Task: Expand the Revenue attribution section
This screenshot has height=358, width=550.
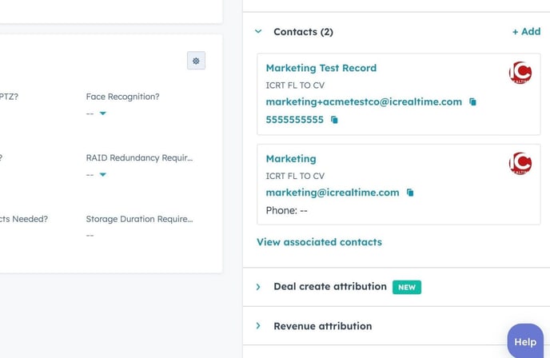Action: click(x=258, y=326)
